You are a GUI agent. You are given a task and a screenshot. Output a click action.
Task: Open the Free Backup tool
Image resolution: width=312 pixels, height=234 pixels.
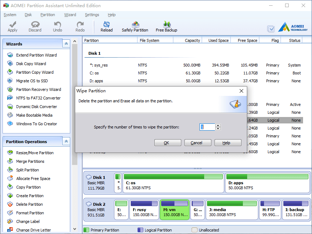click(166, 26)
